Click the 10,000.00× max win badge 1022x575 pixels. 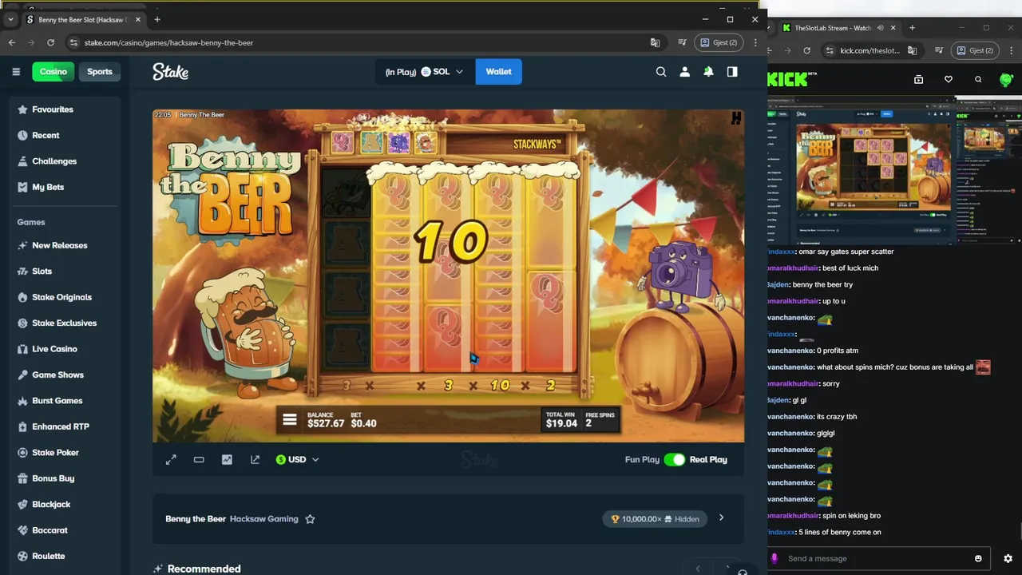[x=655, y=519]
